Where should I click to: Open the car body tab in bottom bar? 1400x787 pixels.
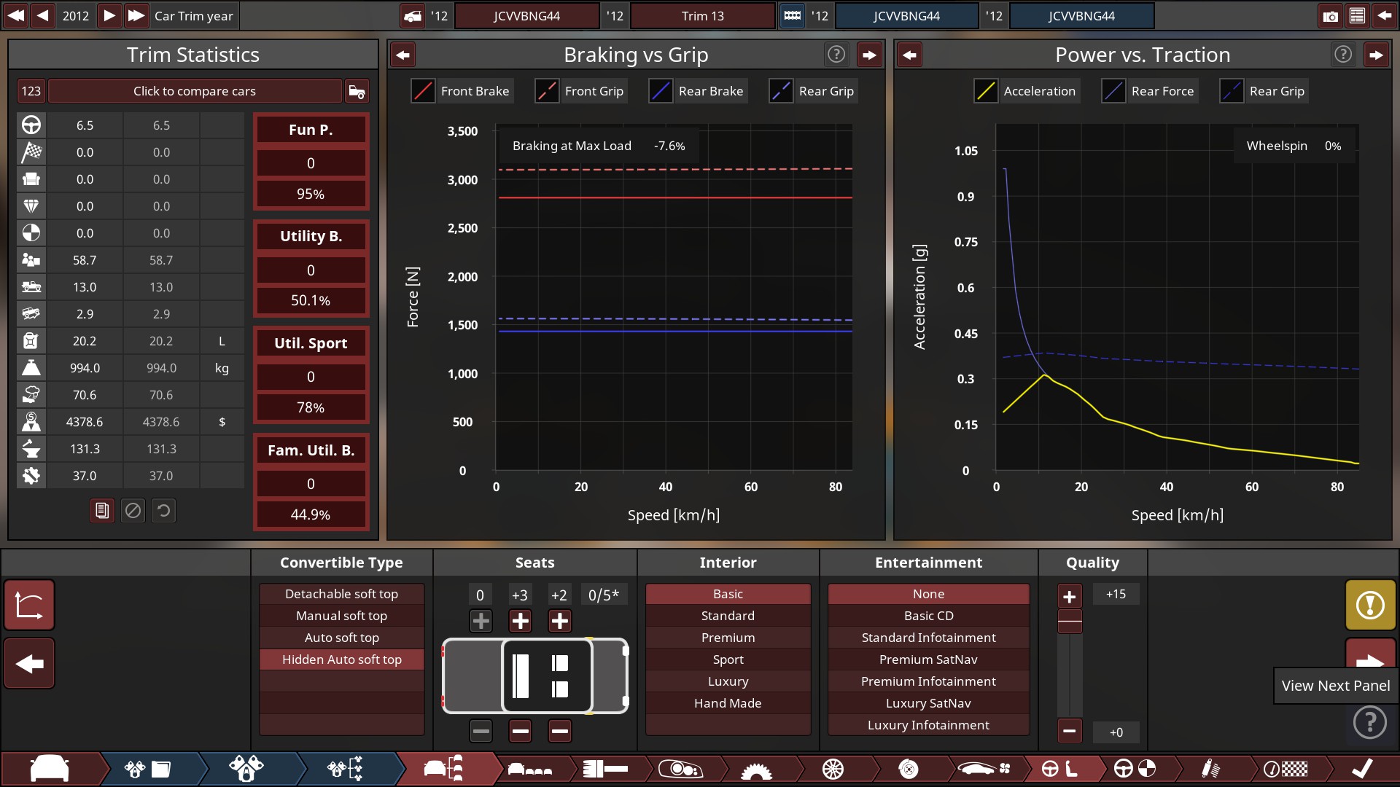pos(50,769)
